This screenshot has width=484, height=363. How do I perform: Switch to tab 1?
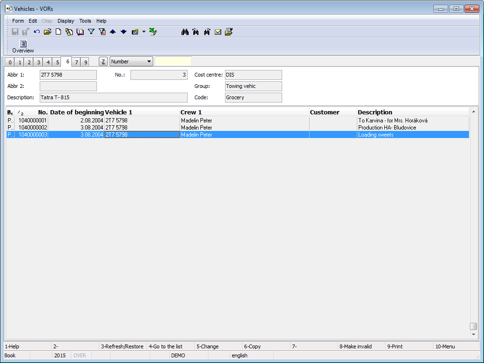coord(20,62)
